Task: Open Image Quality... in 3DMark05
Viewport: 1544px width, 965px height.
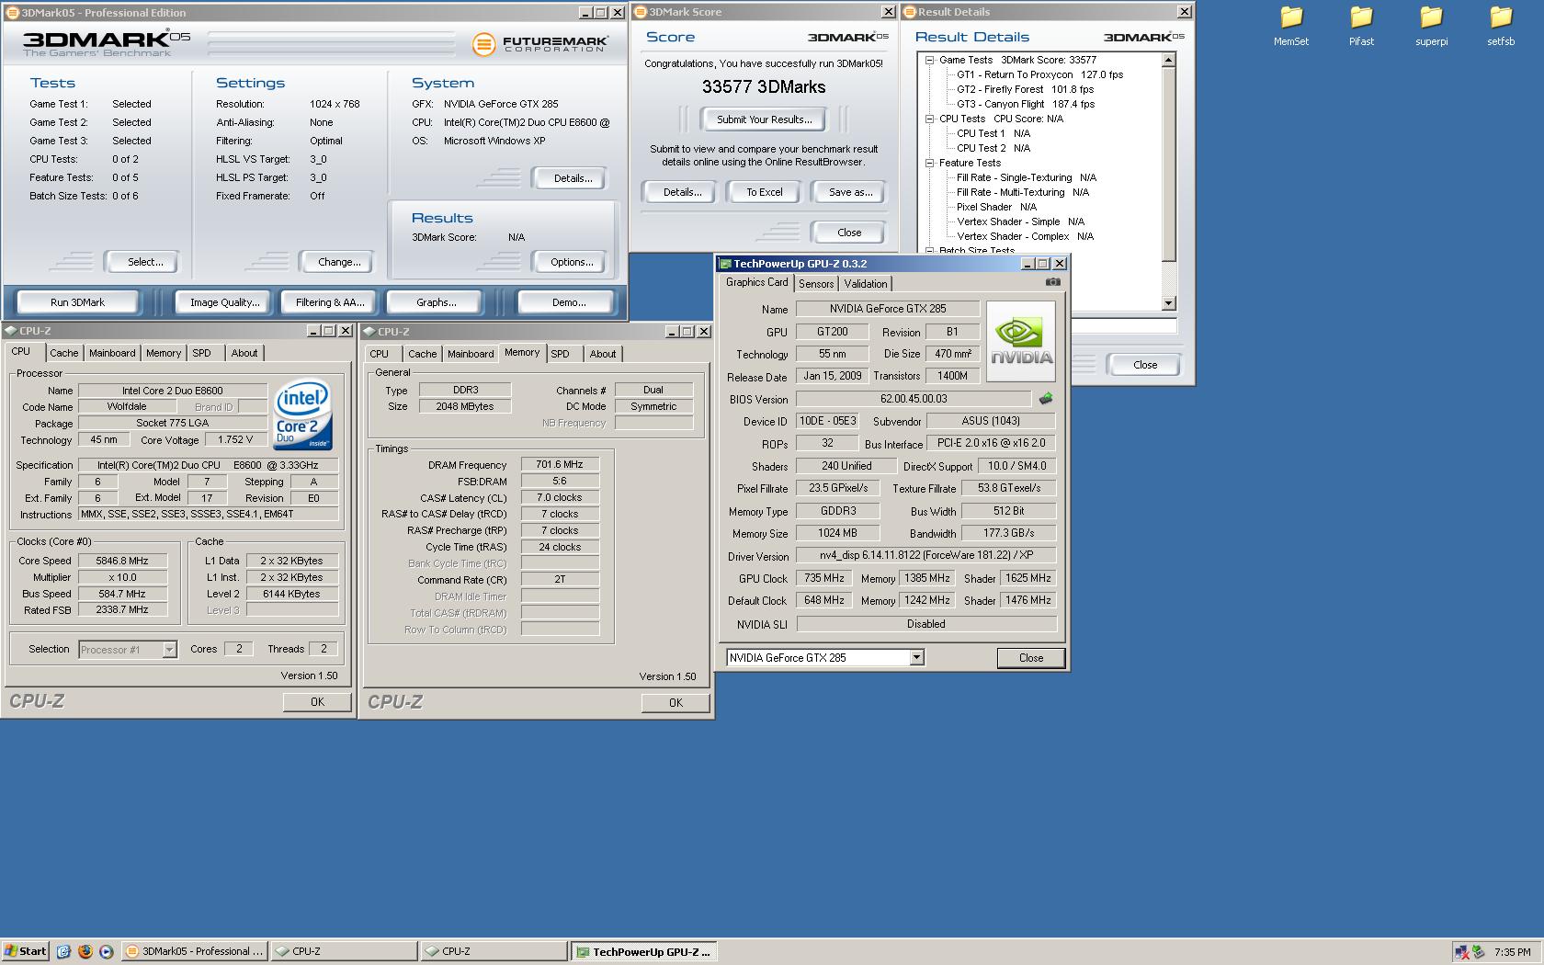Action: (225, 302)
